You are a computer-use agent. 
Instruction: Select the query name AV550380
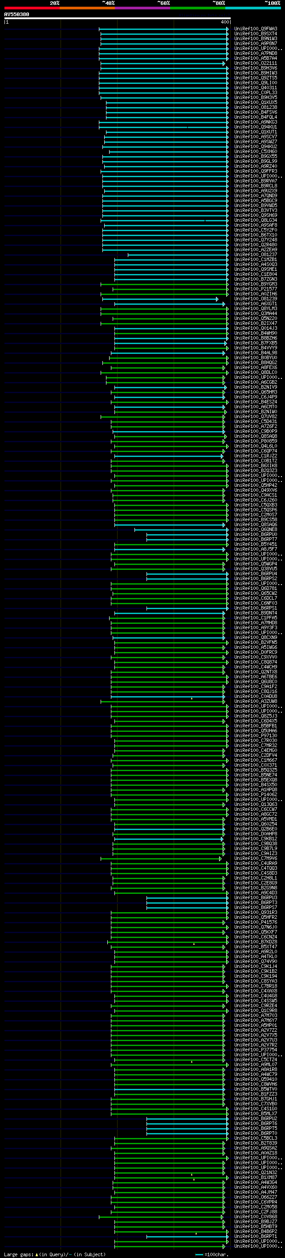coord(16,14)
